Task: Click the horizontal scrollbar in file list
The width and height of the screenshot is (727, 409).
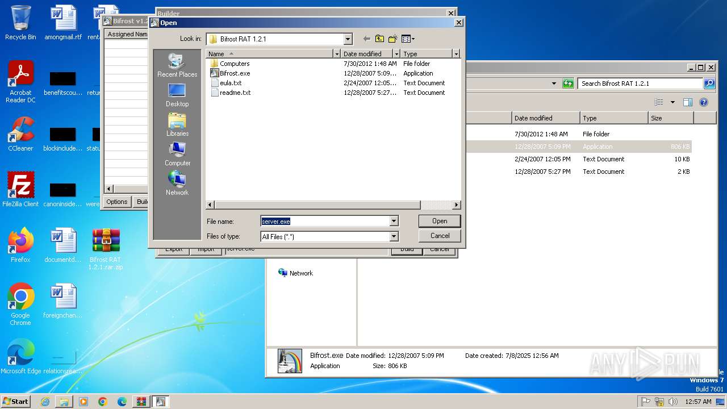Action: coord(317,204)
